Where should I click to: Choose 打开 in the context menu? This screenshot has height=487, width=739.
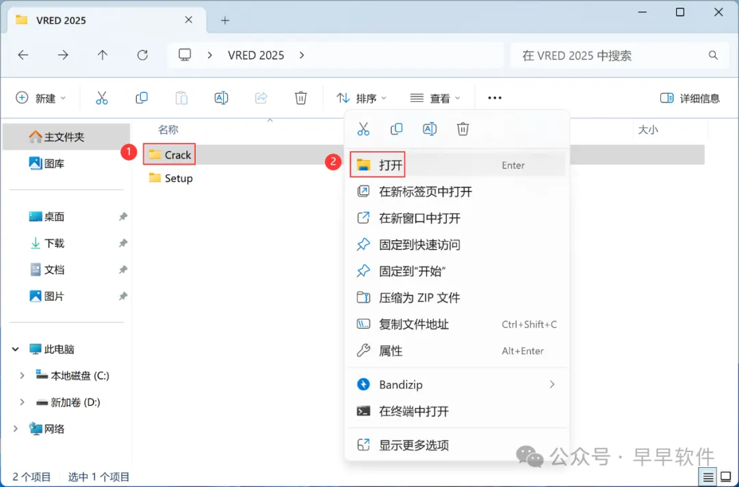click(x=457, y=165)
